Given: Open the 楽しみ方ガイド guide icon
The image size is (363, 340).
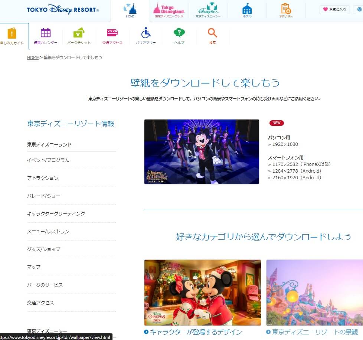Looking at the screenshot, I should pyautogui.click(x=12, y=36).
